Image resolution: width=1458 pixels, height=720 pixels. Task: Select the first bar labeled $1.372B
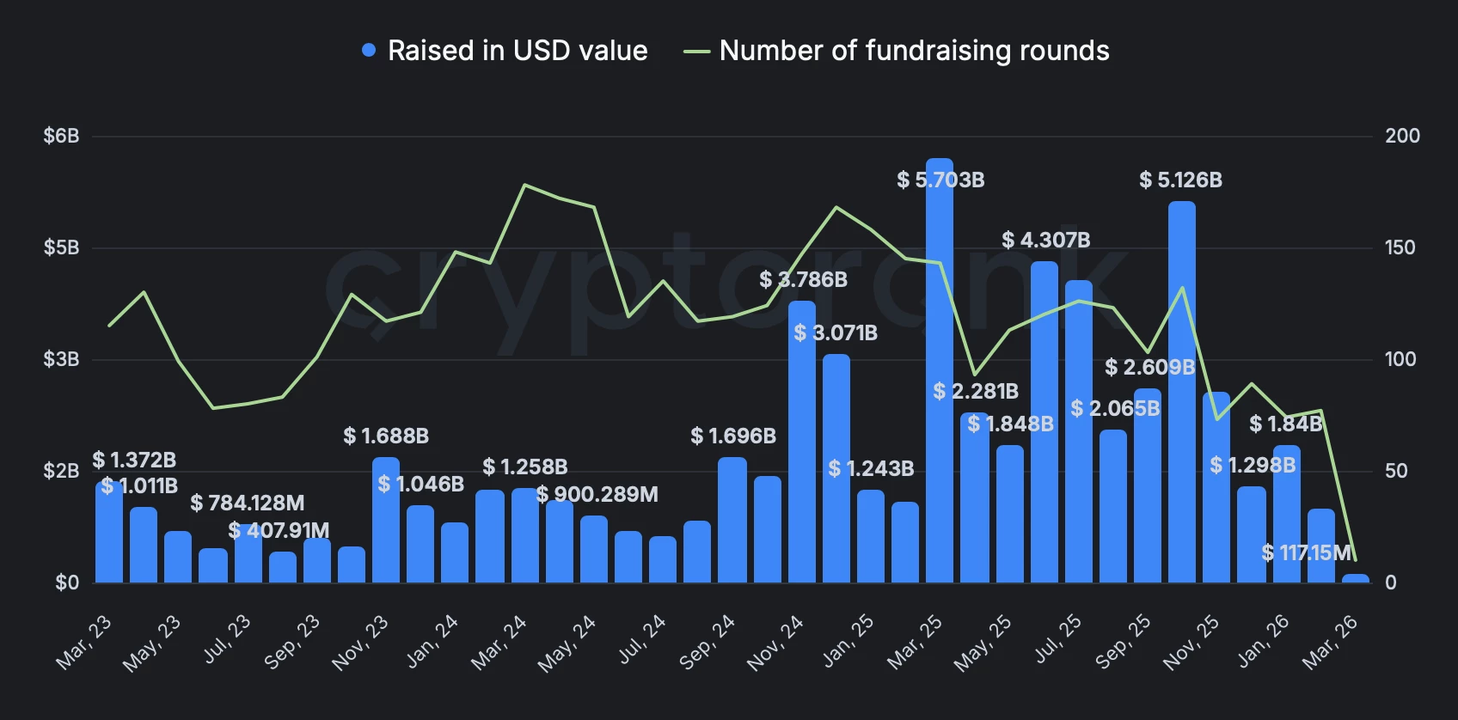109,533
